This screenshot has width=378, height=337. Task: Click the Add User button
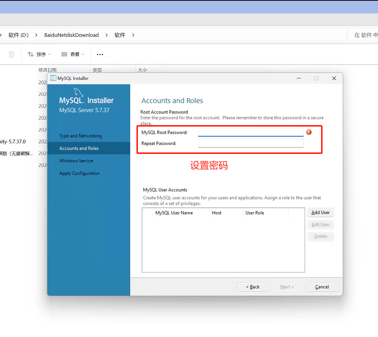(321, 213)
